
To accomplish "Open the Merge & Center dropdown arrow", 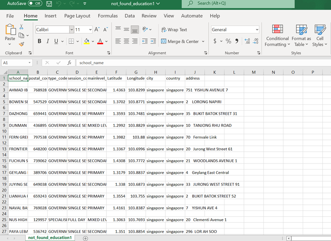I will (203, 42).
